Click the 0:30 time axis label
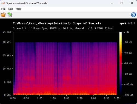137x104 pixels. pyautogui.click(x=26, y=98)
